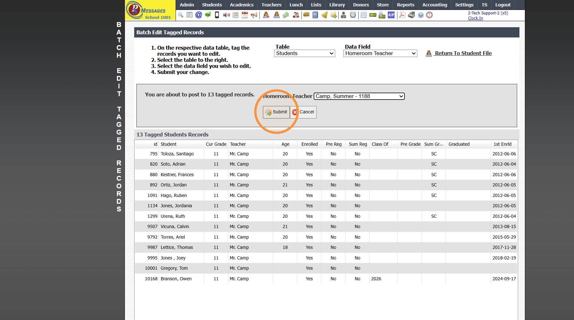Screen dimensions: 574x320
Task: Open the Academics menu
Action: (242, 5)
